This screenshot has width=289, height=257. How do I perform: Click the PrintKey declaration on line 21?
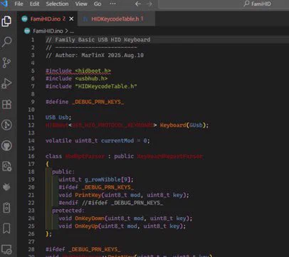[124, 195]
